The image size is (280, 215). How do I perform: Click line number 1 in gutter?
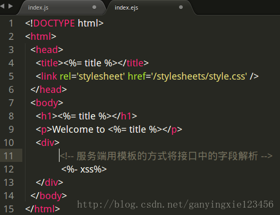(11, 23)
